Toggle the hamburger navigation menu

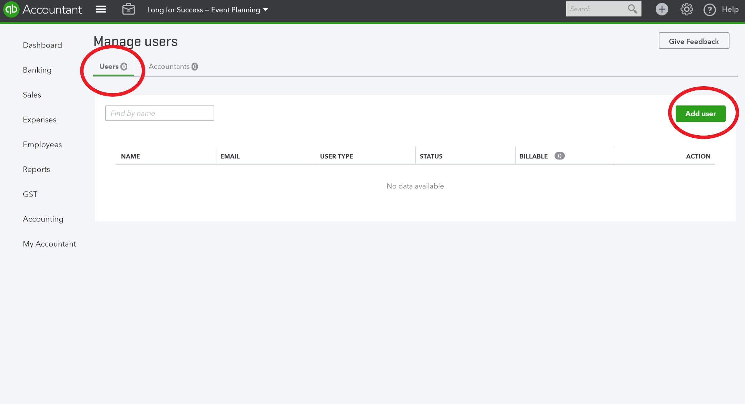[x=101, y=9]
